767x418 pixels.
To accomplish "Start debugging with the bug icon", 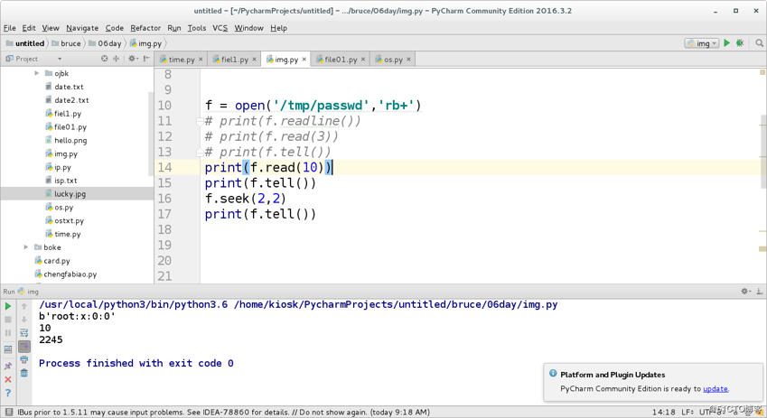I will [x=740, y=43].
